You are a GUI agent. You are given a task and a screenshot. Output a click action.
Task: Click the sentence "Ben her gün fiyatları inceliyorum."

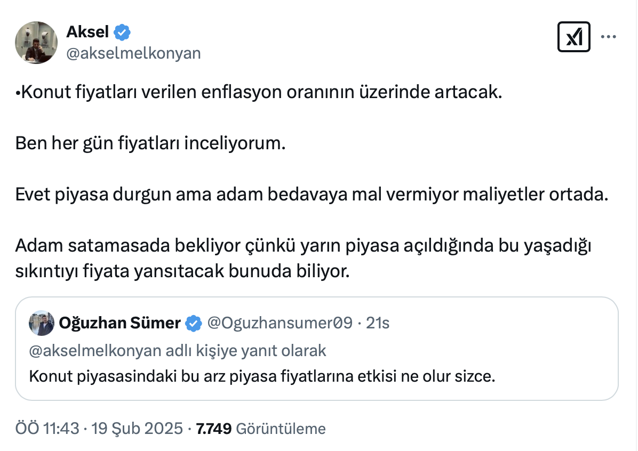(x=150, y=144)
